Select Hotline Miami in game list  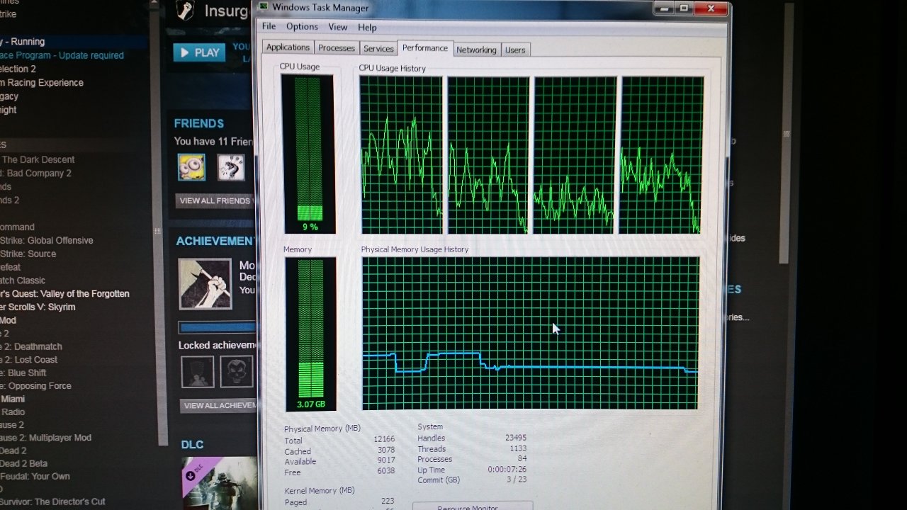13,399
